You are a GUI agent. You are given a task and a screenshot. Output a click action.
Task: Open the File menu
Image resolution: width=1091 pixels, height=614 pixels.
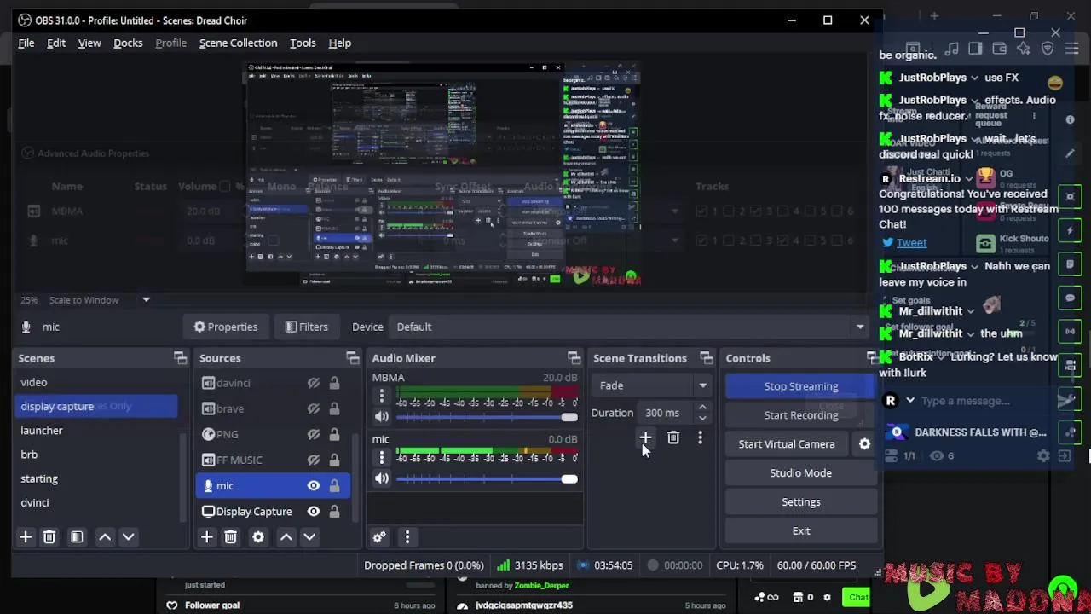coord(26,43)
